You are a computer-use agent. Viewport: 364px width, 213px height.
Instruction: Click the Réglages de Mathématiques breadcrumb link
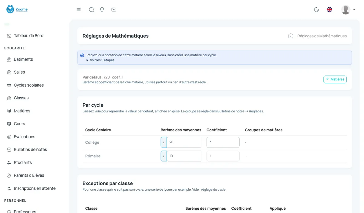point(322,36)
